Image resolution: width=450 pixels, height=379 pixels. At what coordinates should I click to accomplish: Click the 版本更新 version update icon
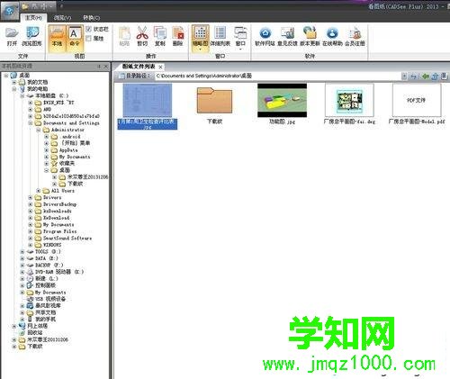click(x=310, y=36)
